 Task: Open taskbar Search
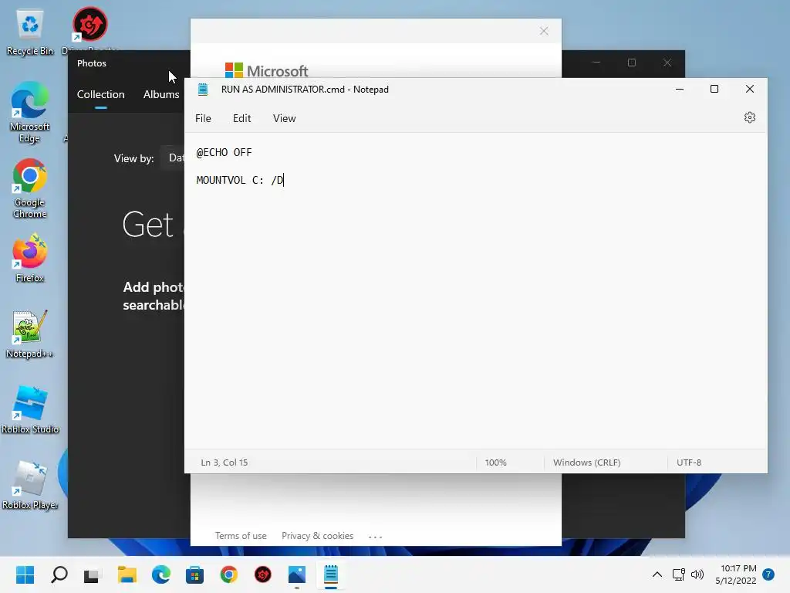59,574
